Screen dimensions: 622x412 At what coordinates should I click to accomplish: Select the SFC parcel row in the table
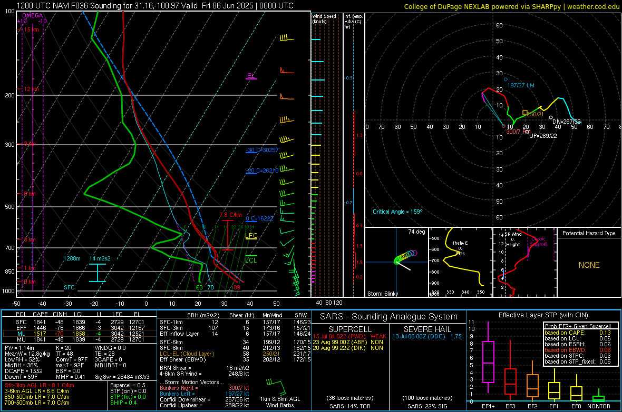pyautogui.click(x=80, y=322)
